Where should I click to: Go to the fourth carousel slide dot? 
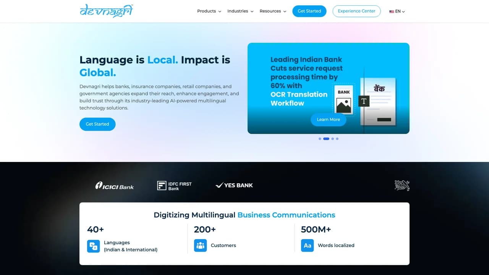click(x=337, y=139)
